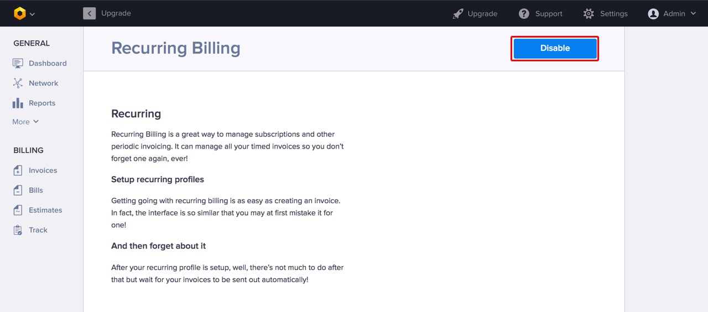This screenshot has height=312, width=708.
Task: Click the Settings gear icon
Action: click(589, 14)
